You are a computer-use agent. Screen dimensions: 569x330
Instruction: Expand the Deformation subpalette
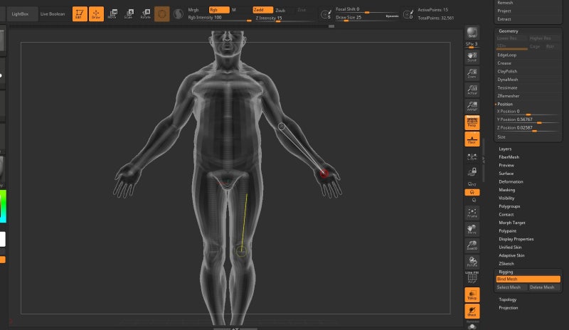(x=511, y=181)
